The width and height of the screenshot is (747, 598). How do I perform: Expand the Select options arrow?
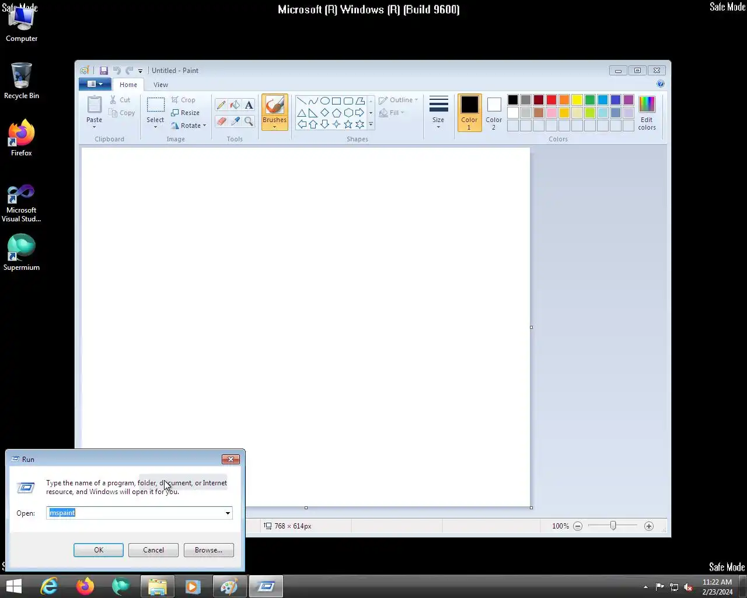coord(155,126)
